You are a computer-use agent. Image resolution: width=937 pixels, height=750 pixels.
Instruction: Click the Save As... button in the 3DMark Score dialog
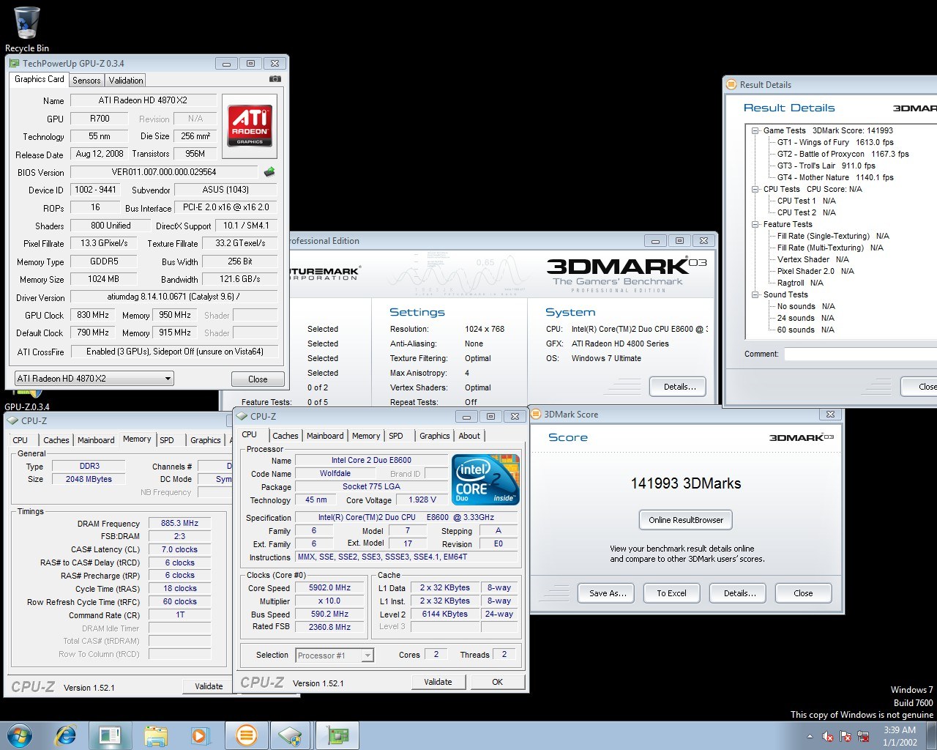click(608, 593)
